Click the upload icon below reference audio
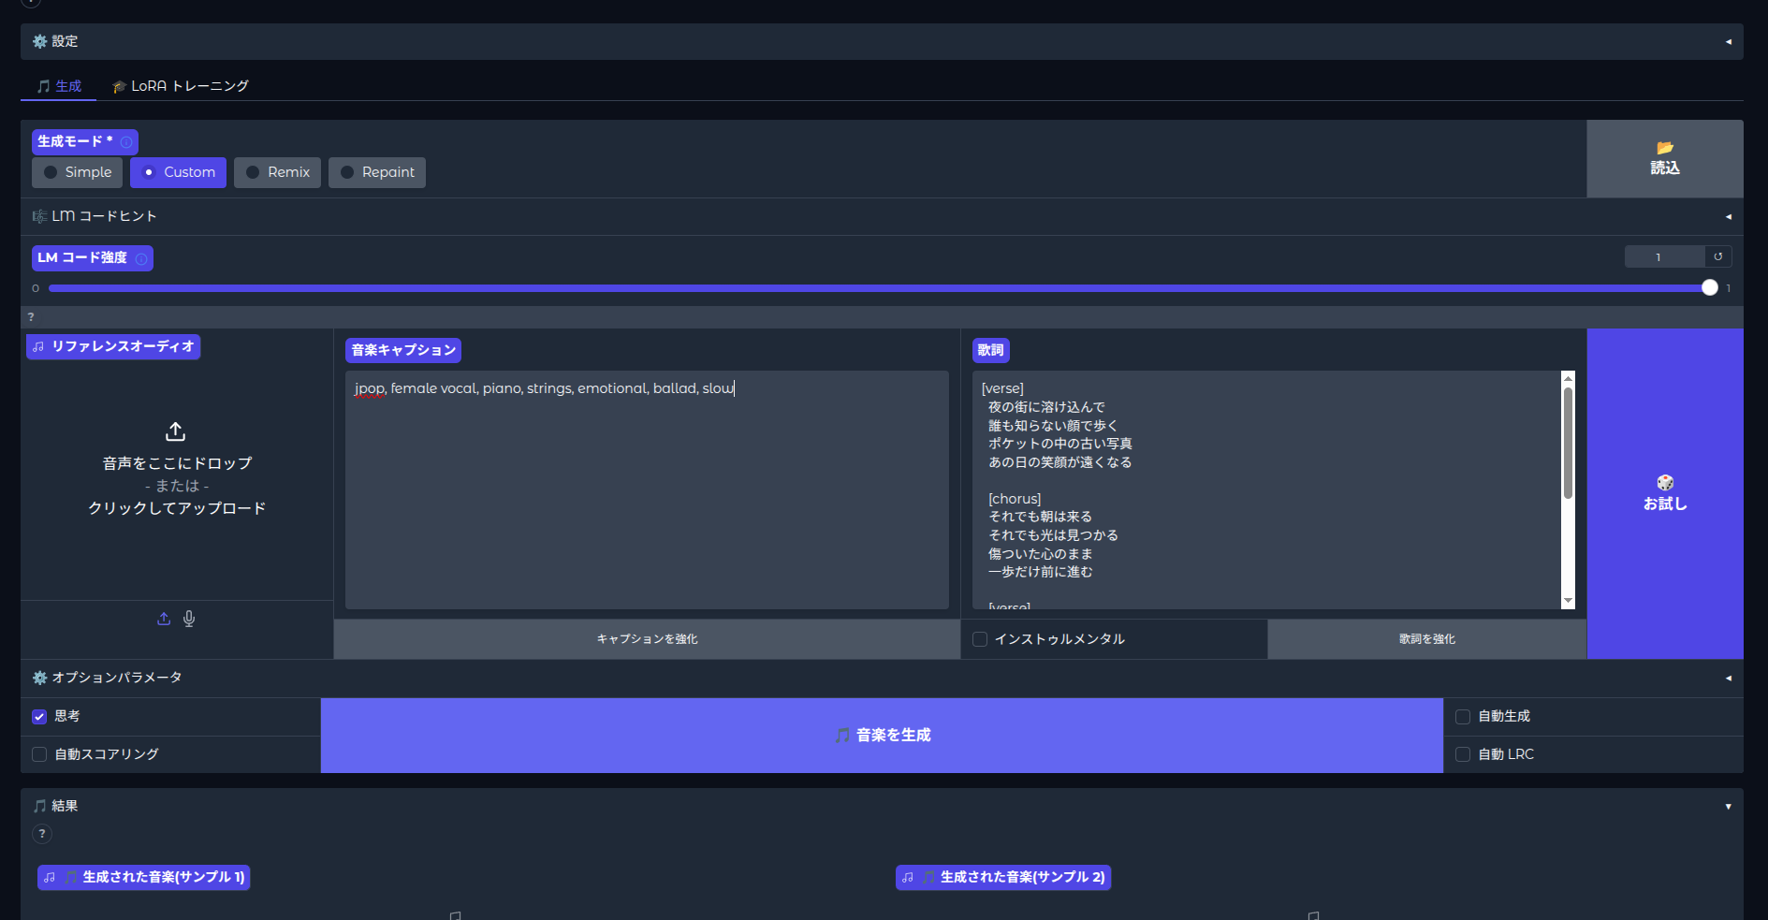This screenshot has width=1768, height=920. (x=164, y=619)
